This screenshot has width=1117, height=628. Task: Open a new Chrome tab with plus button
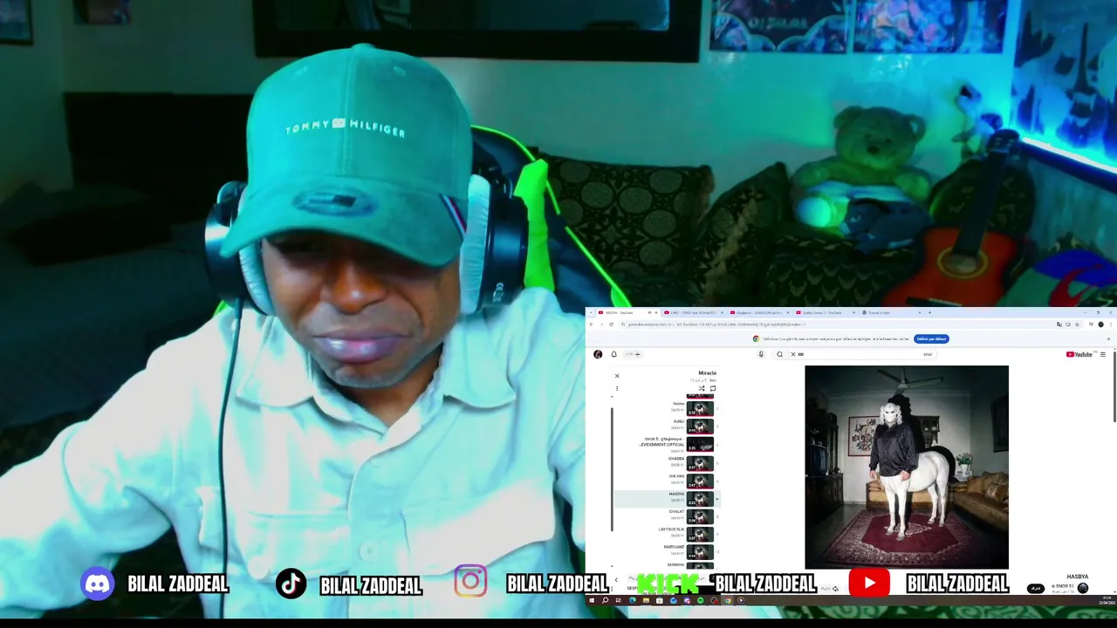[929, 312]
